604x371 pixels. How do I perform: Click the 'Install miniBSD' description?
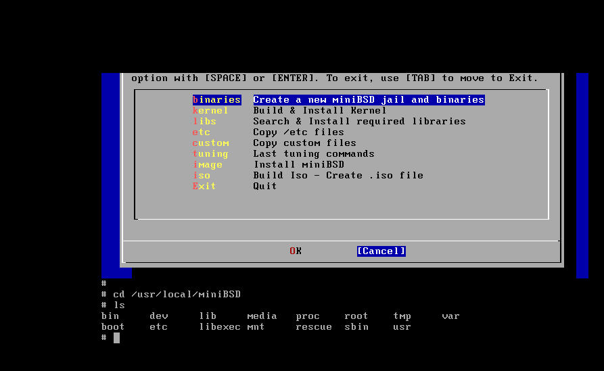click(298, 165)
